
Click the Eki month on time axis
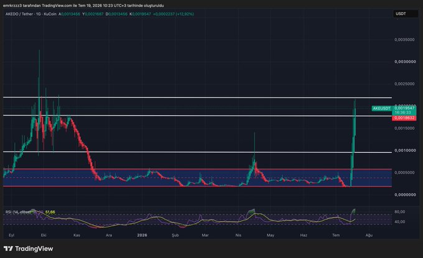(44, 236)
